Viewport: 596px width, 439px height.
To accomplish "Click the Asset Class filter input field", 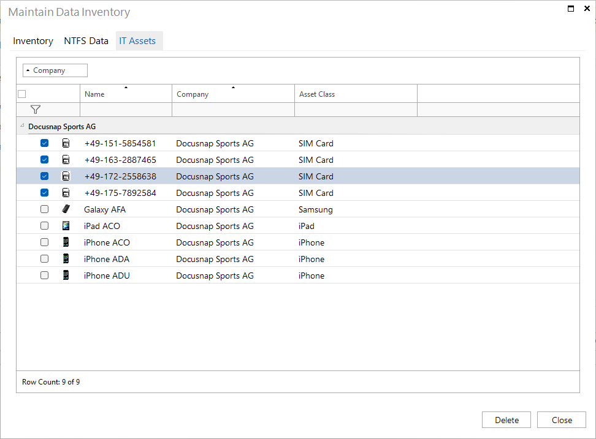I will (x=356, y=110).
